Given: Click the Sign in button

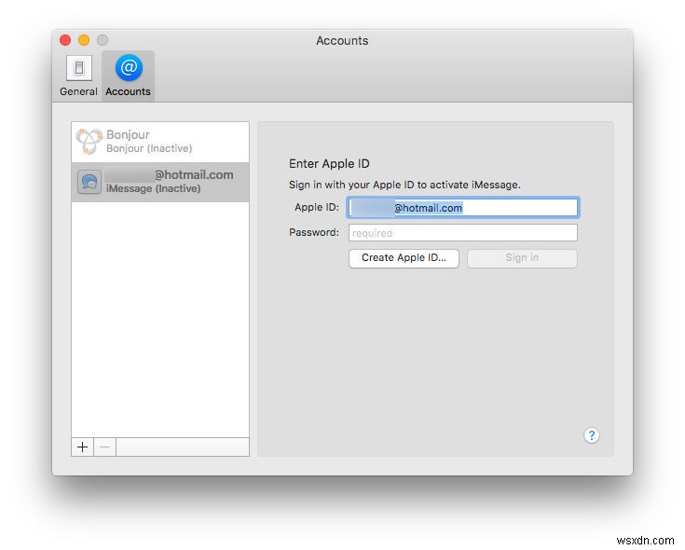Looking at the screenshot, I should [x=522, y=258].
